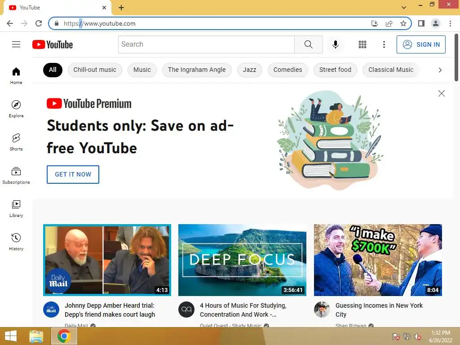Open History in the sidebar
The width and height of the screenshot is (460, 345).
pyautogui.click(x=16, y=242)
